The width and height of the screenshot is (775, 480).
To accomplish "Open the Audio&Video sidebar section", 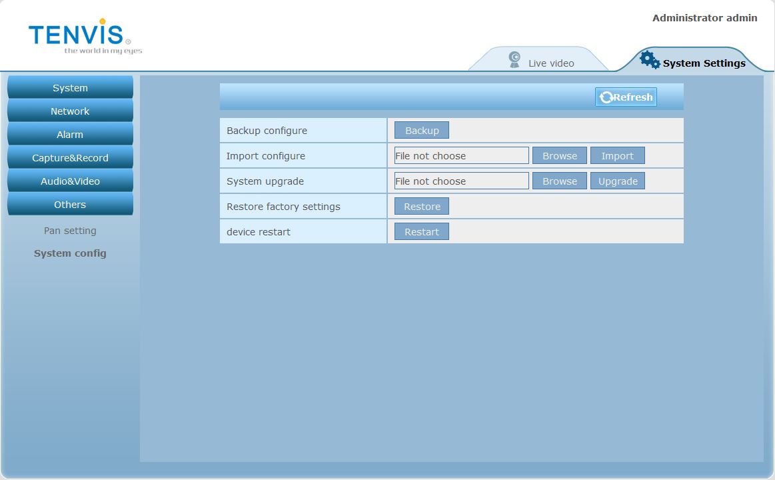I will pos(70,181).
